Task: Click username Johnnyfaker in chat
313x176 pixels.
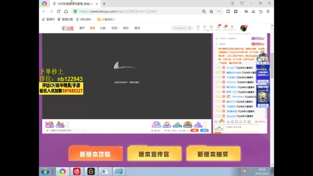Action: coord(238,97)
